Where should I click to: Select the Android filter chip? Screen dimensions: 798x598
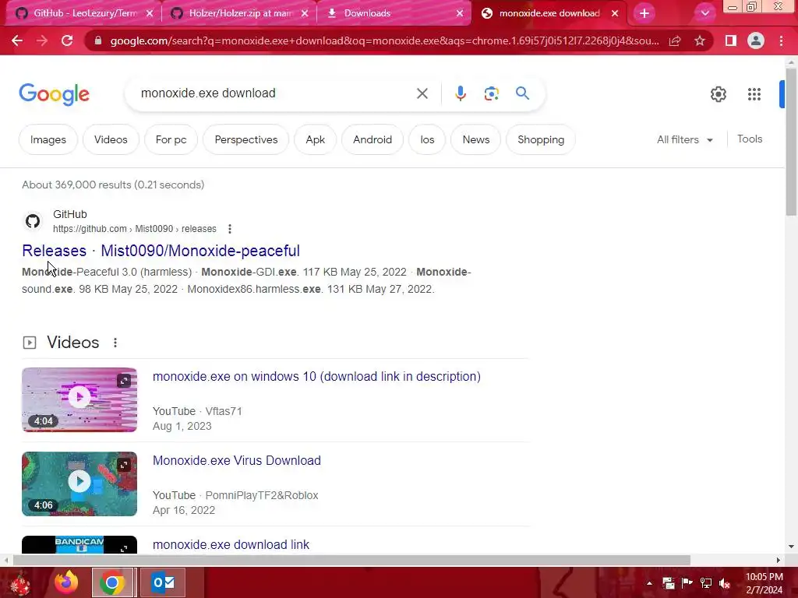coord(373,139)
